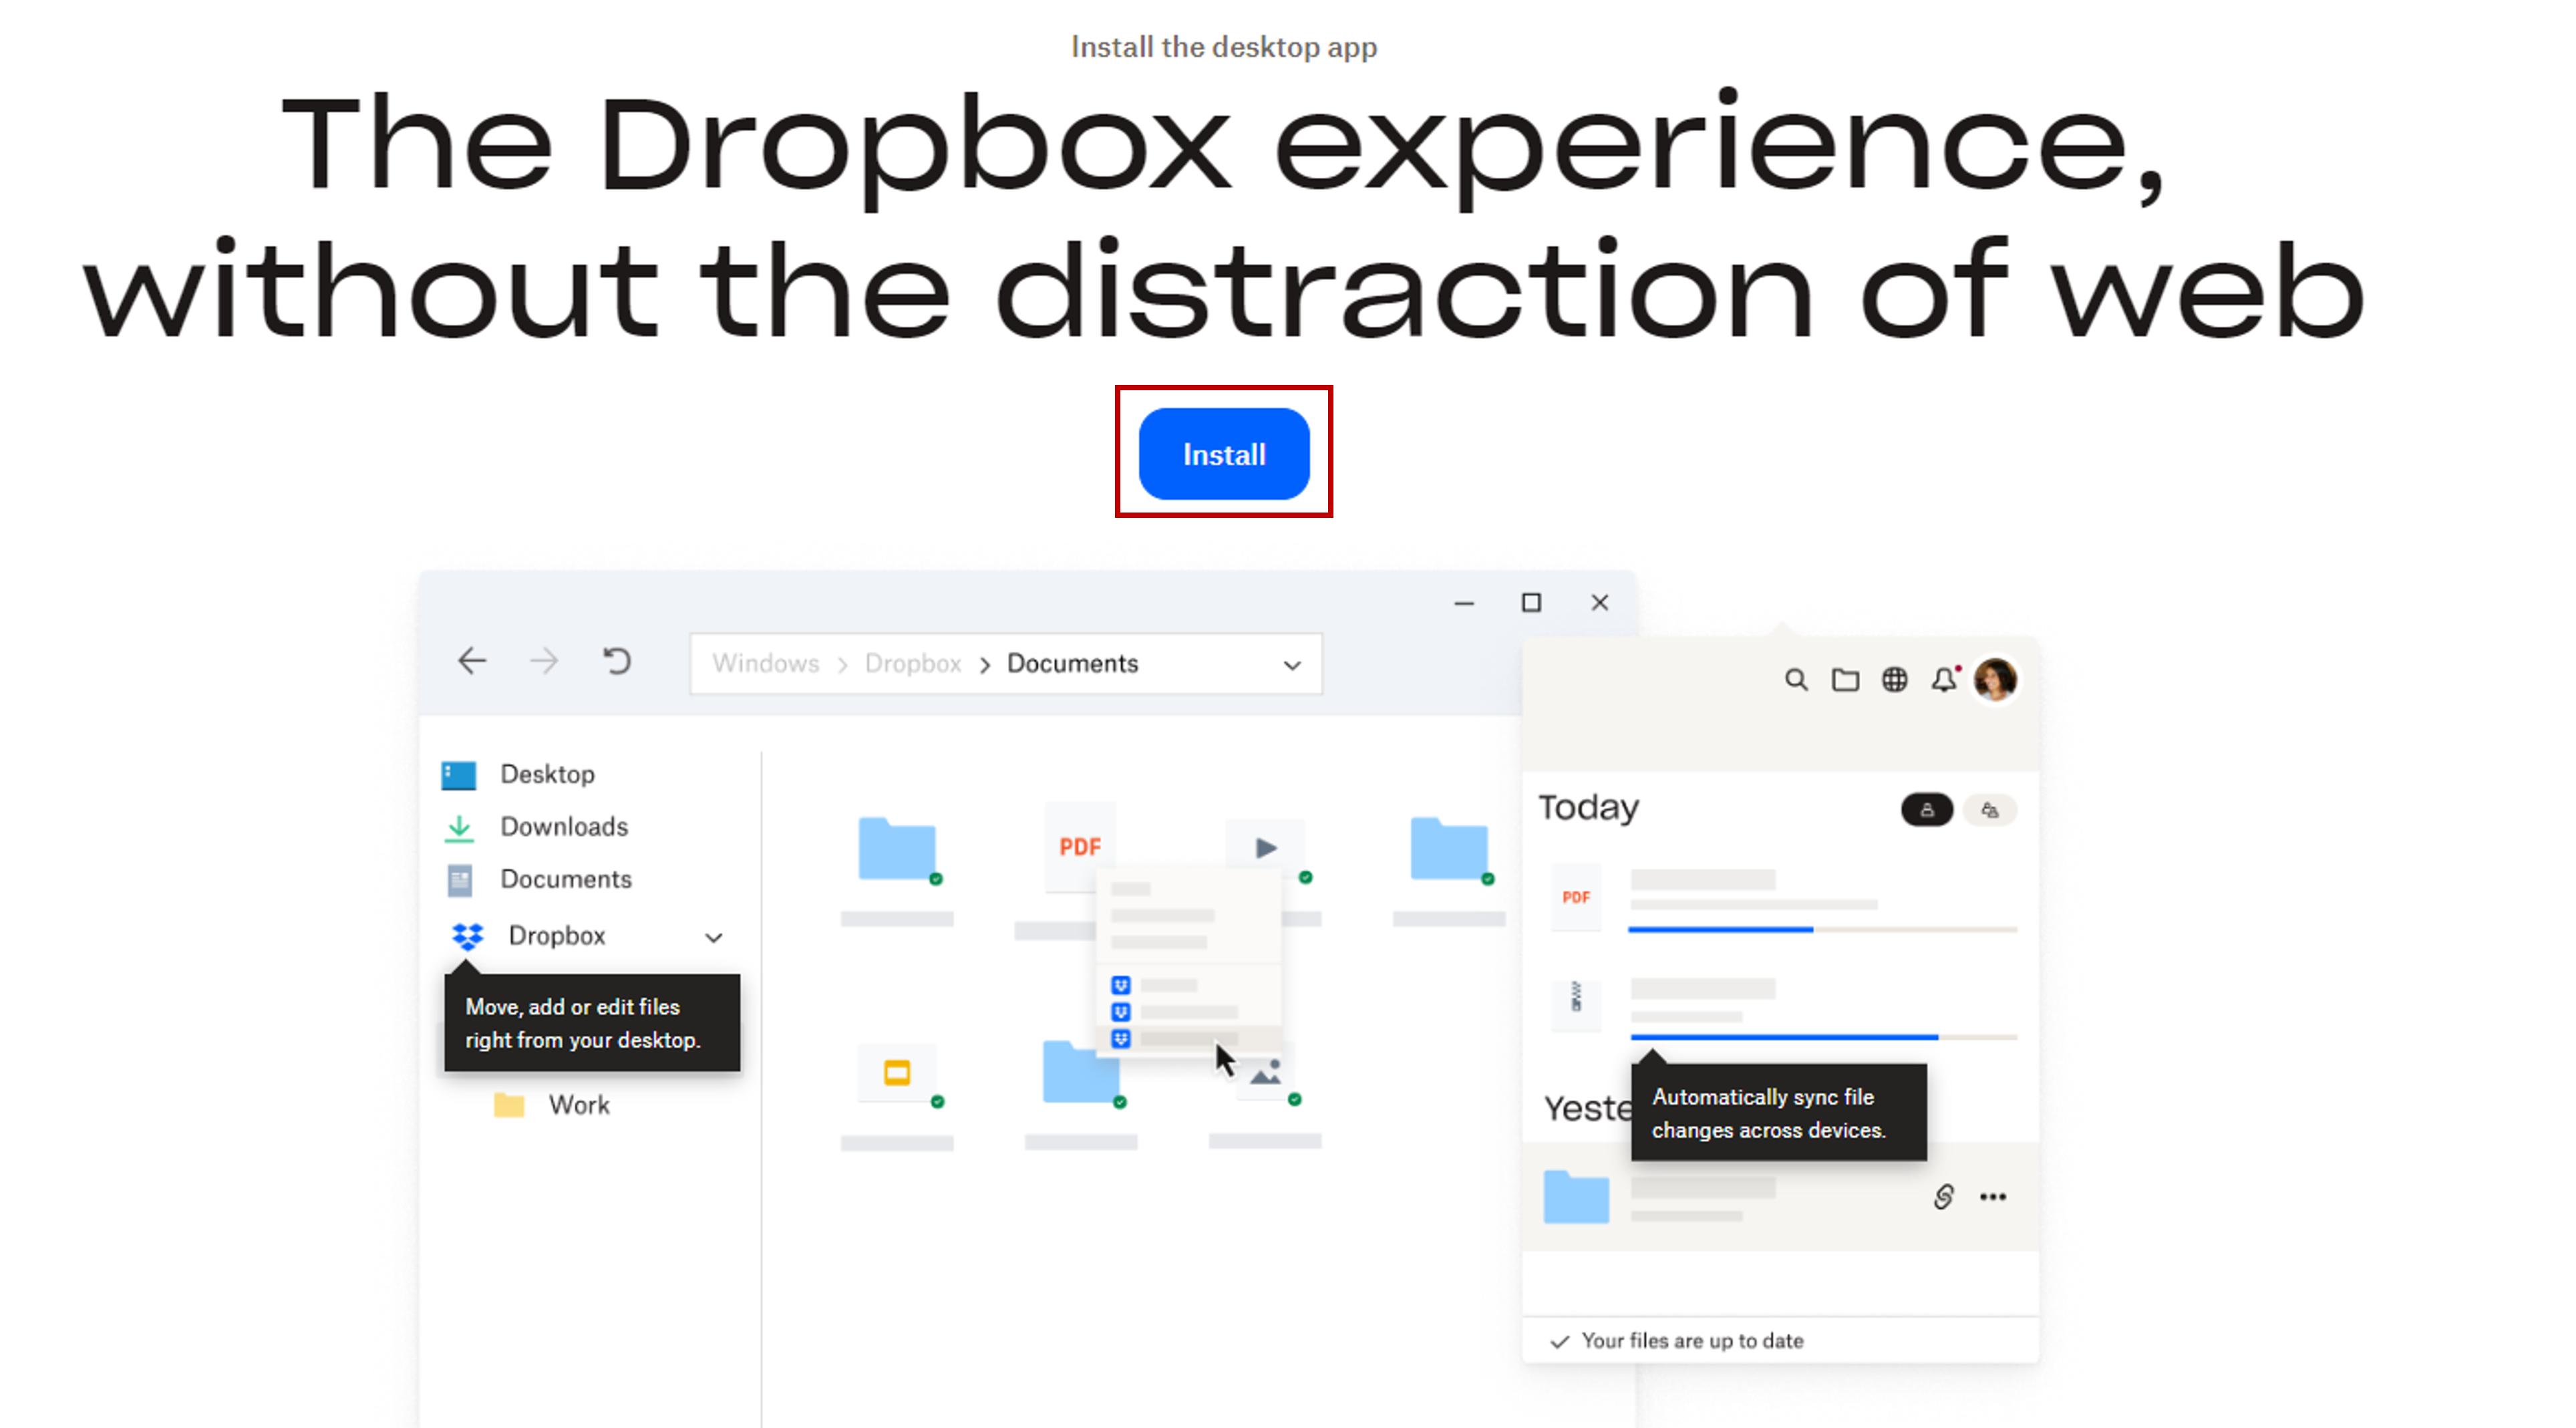The image size is (2576, 1428).
Task: Click the Desktop item in sidebar
Action: [546, 774]
